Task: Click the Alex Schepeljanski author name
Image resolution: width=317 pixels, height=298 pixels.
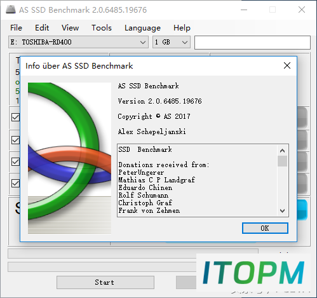Action: tap(152, 132)
